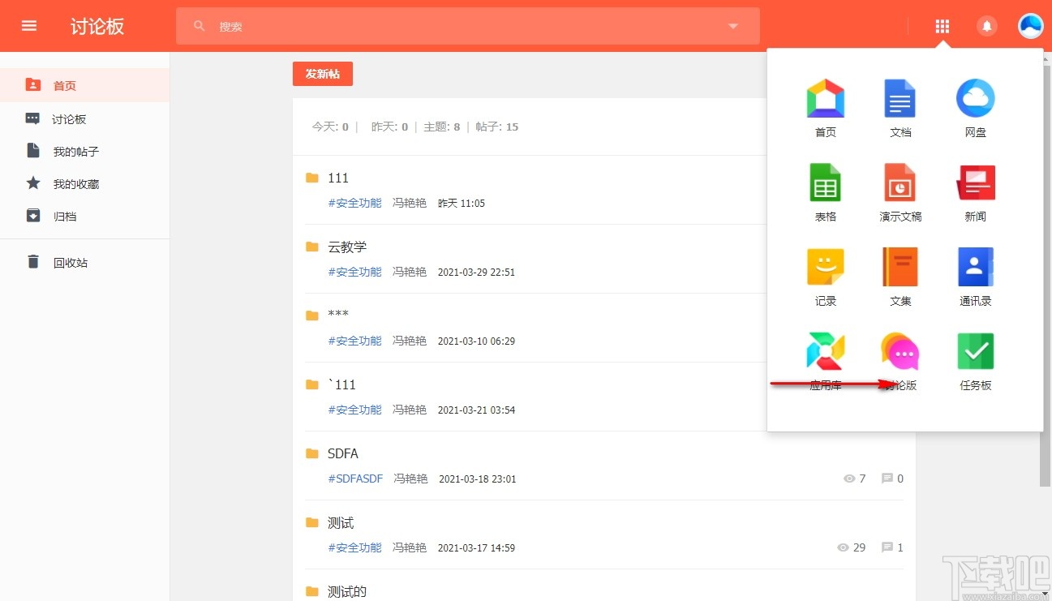Launch the 任务板 app
The width and height of the screenshot is (1052, 601).
pos(976,362)
